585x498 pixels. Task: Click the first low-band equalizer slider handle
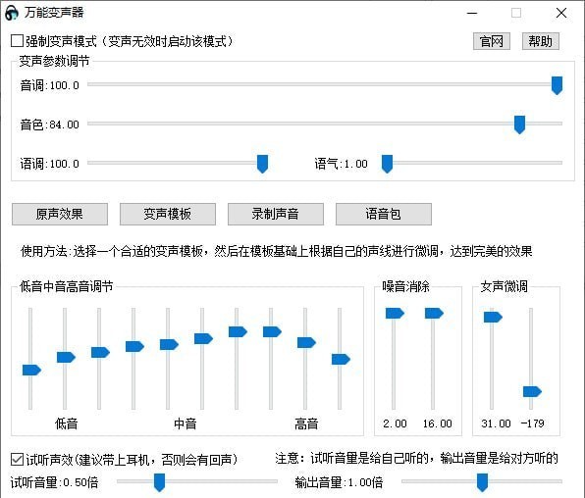(x=31, y=371)
